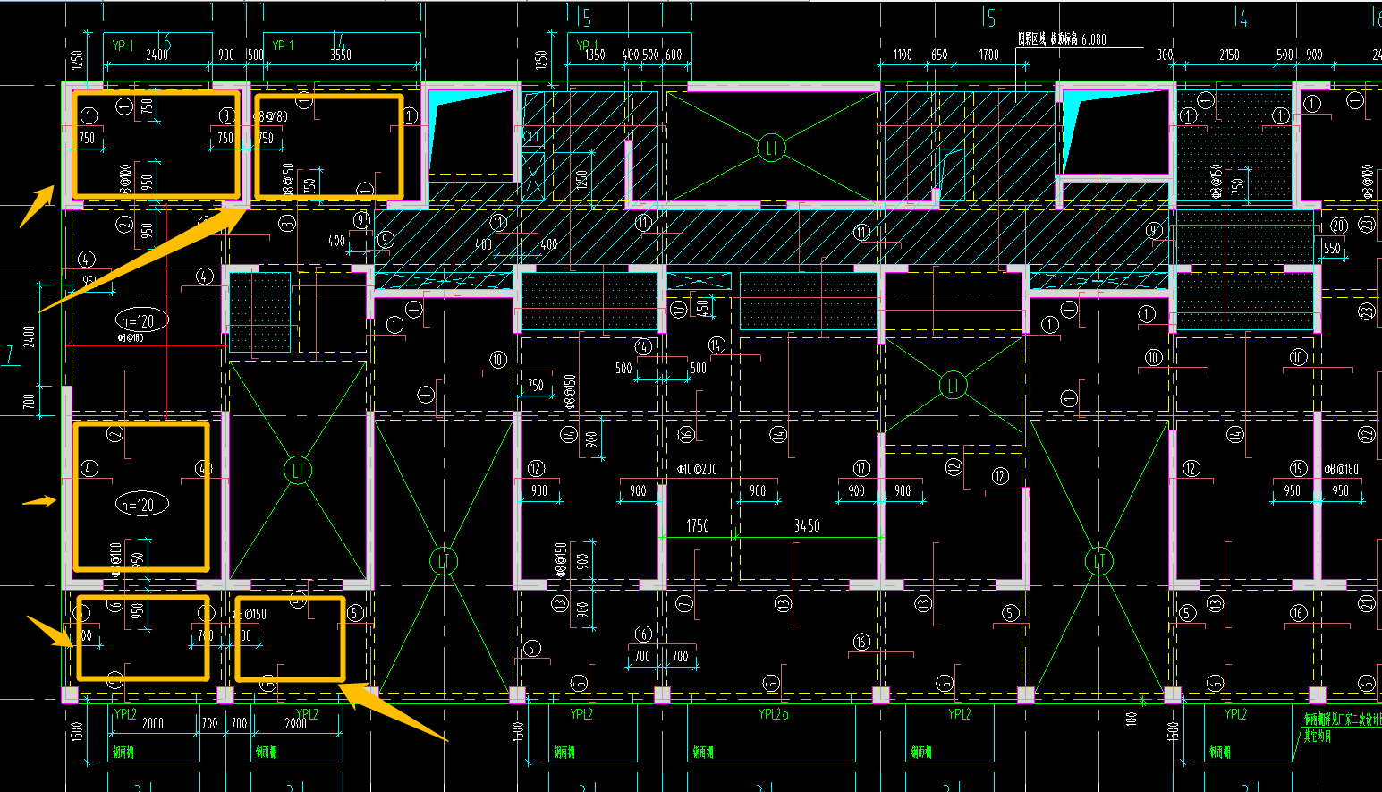Select the 2150 dimension text
1382x792 pixels.
pos(1230,55)
